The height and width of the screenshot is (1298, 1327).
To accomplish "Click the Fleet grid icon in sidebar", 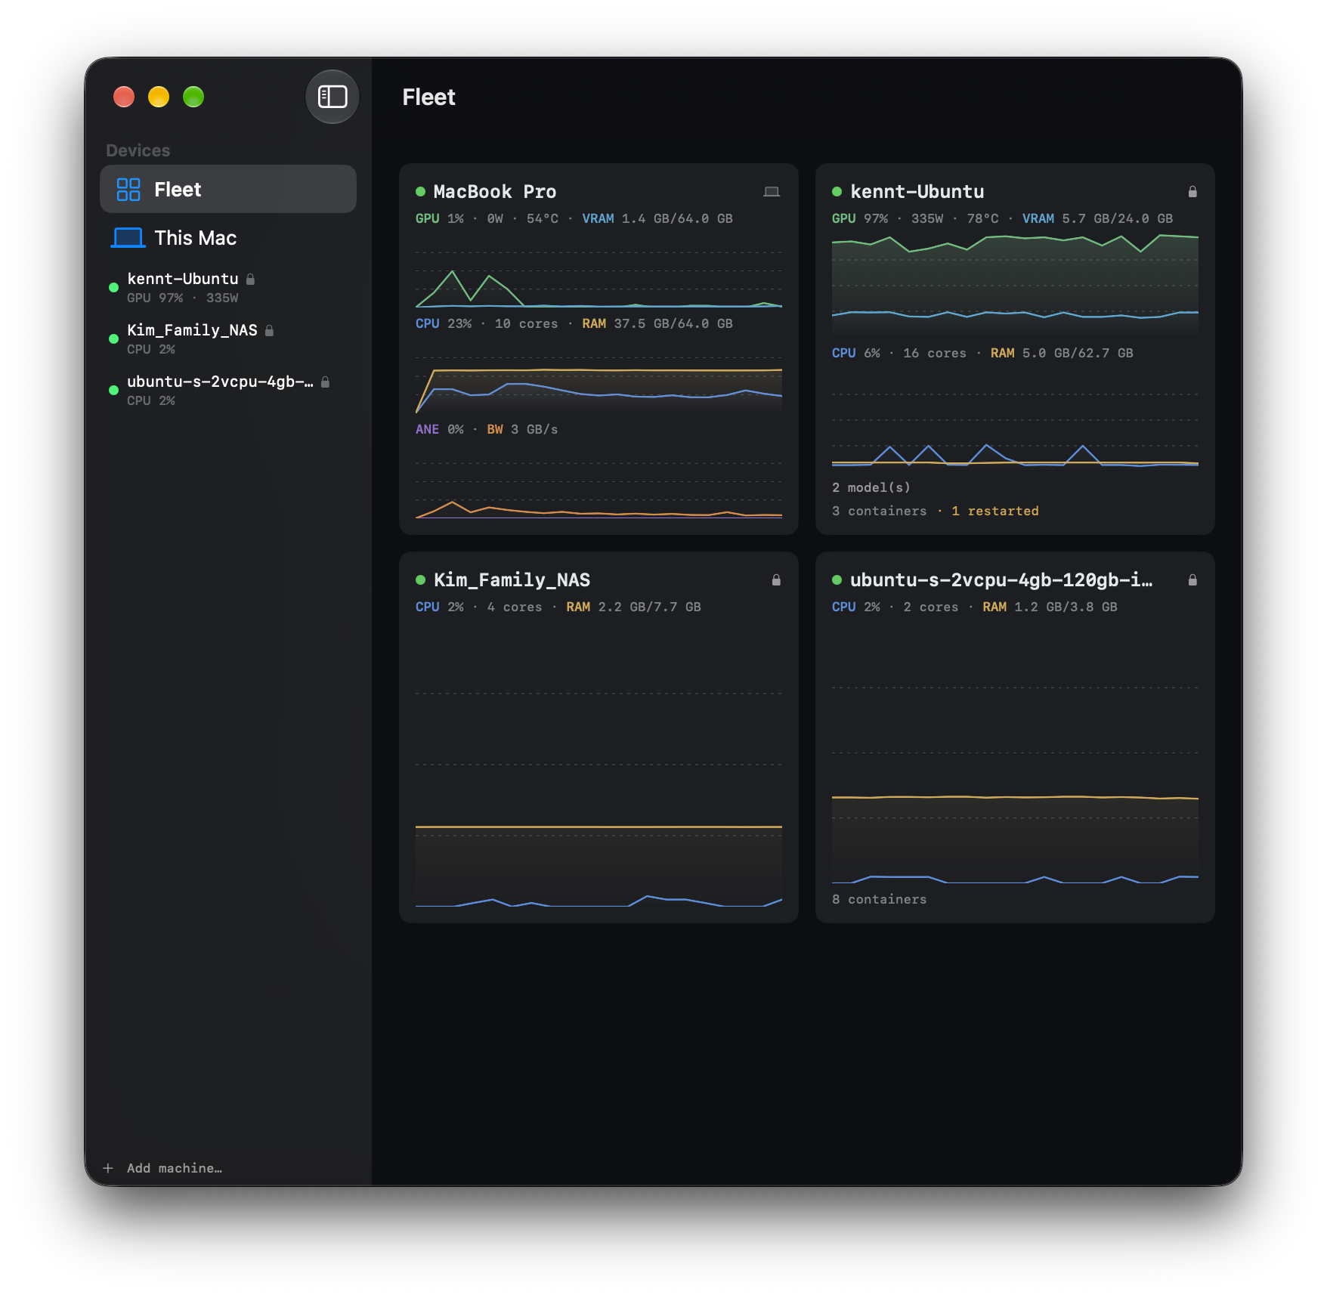I will click(128, 190).
